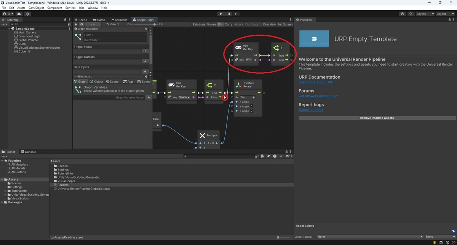Click the Transform Rotate node icon
Screen dimensions: 457x245
click(238, 85)
